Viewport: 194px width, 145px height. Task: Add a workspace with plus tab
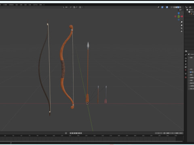pyautogui.click(x=44, y=5)
